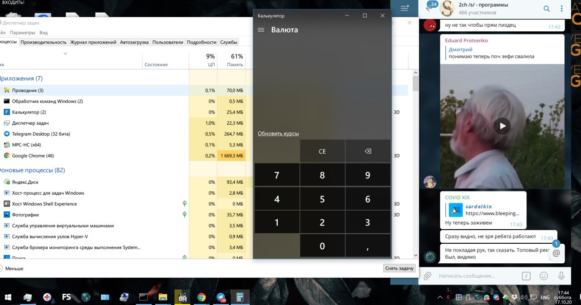
Task: Click digit 0 in Calculator
Action: (322, 246)
